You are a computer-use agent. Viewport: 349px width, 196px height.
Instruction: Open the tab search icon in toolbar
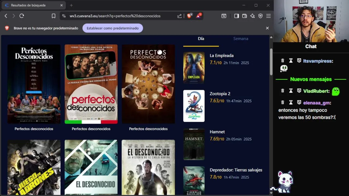click(224, 16)
